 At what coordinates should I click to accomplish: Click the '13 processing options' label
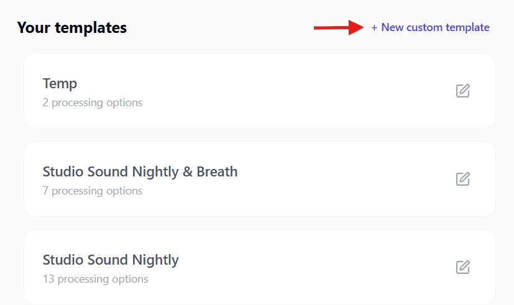(95, 279)
